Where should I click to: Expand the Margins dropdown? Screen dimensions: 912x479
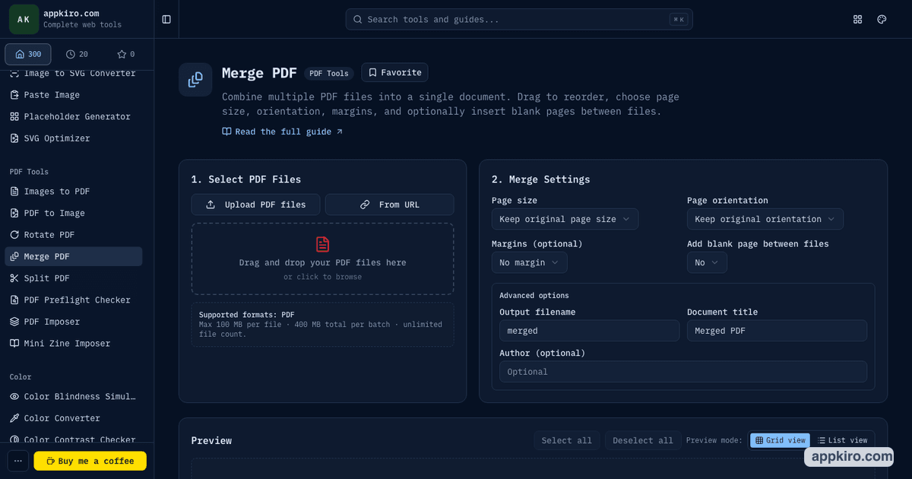[529, 262]
